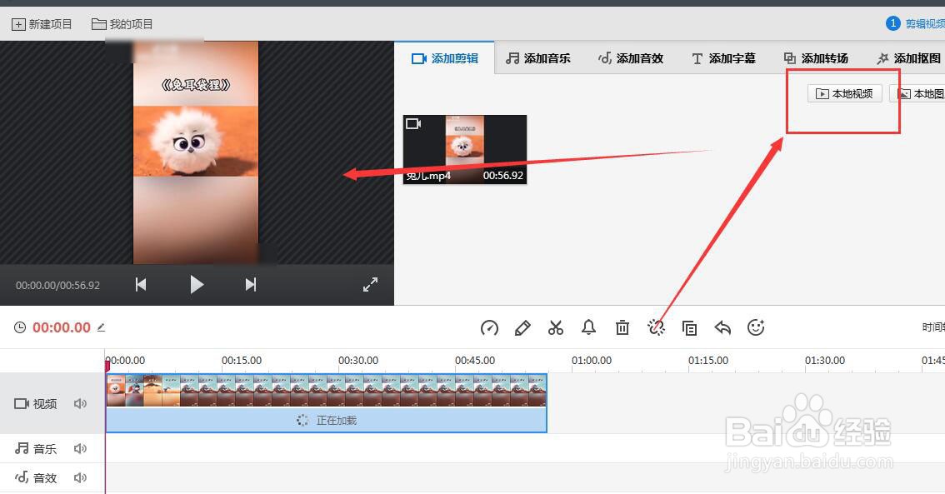
Task: Play the preview video
Action: pos(197,284)
